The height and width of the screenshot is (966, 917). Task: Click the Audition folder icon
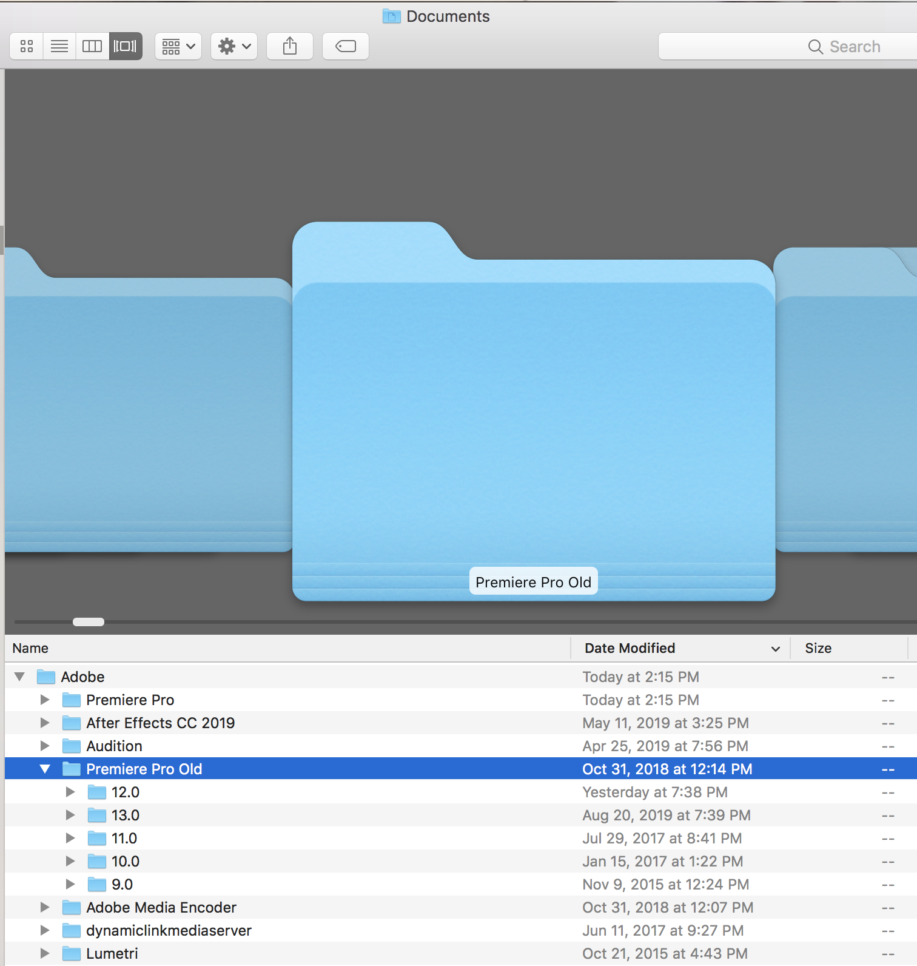coord(72,746)
